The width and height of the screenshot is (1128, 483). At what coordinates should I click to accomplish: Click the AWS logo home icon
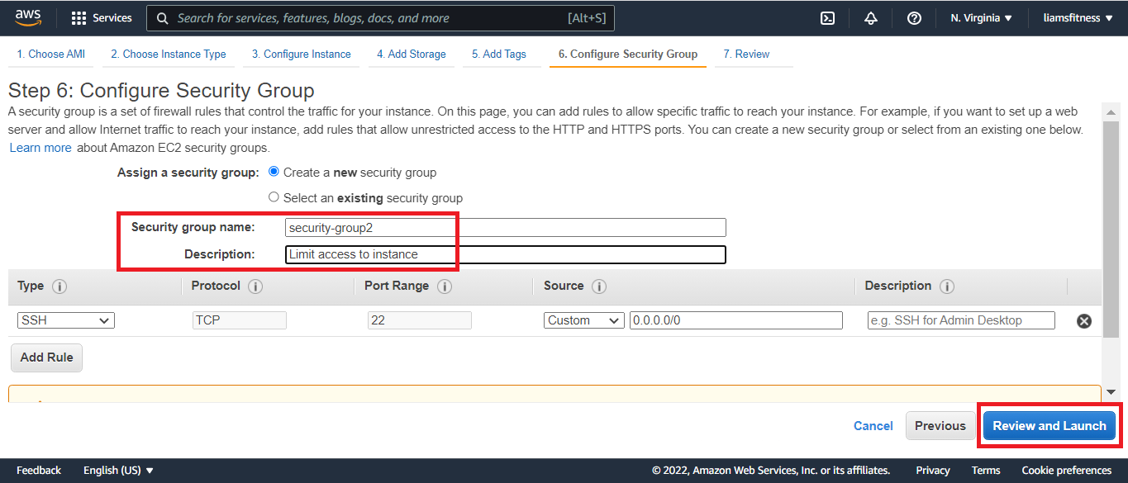point(28,17)
